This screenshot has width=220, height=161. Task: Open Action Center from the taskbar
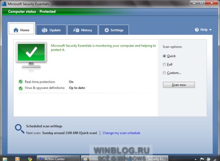coord(59,159)
